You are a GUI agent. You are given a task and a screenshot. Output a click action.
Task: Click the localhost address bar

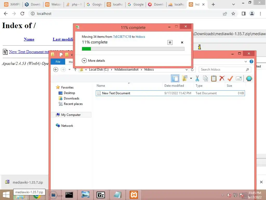pos(125,14)
